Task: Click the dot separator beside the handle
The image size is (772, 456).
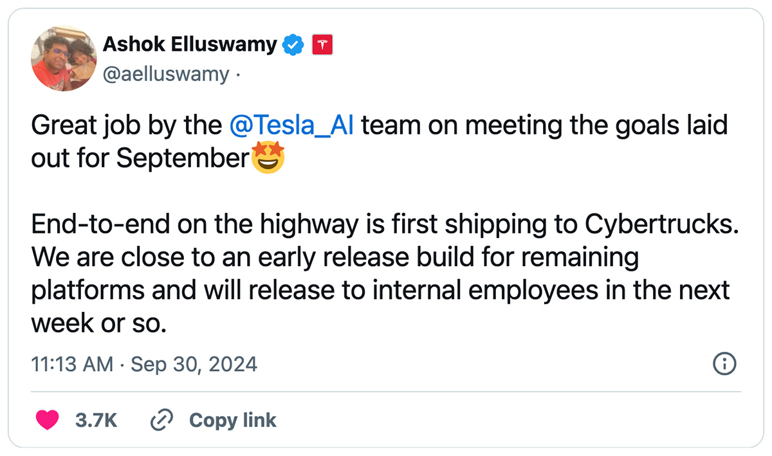Action: pos(237,75)
